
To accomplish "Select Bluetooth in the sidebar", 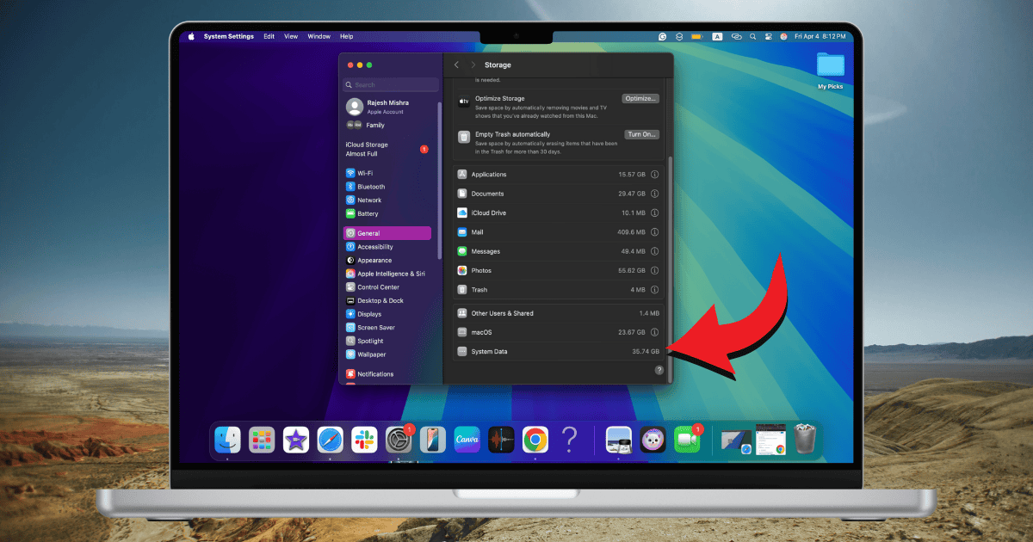I will (371, 187).
